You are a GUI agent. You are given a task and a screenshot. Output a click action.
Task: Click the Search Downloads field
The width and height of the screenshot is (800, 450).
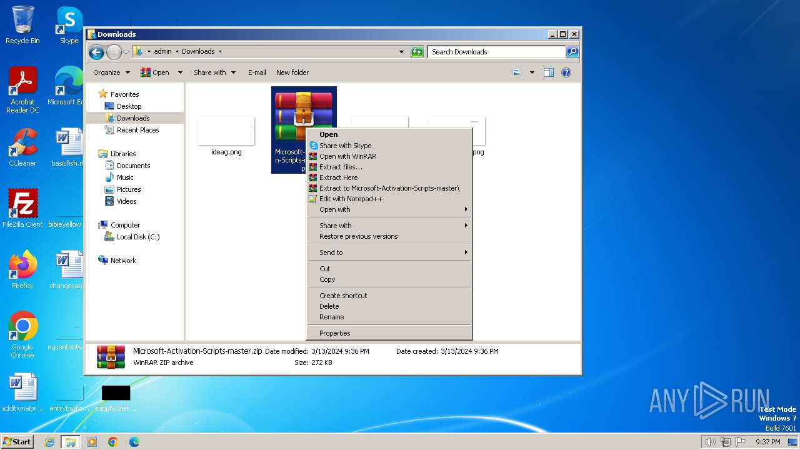click(497, 52)
